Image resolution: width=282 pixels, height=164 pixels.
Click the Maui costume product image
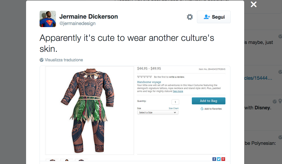tap(90, 110)
